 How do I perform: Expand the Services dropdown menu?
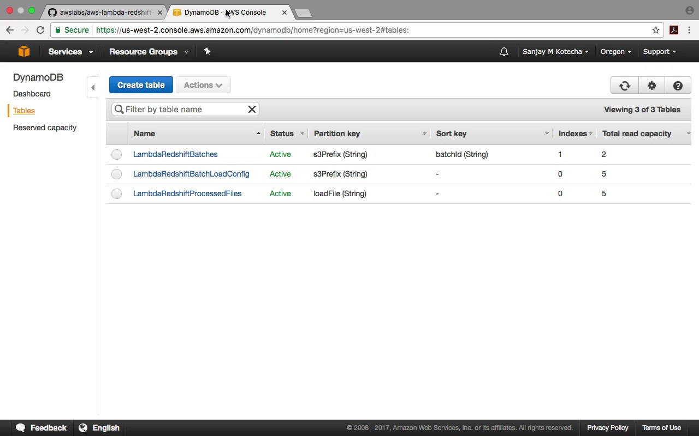pos(70,52)
